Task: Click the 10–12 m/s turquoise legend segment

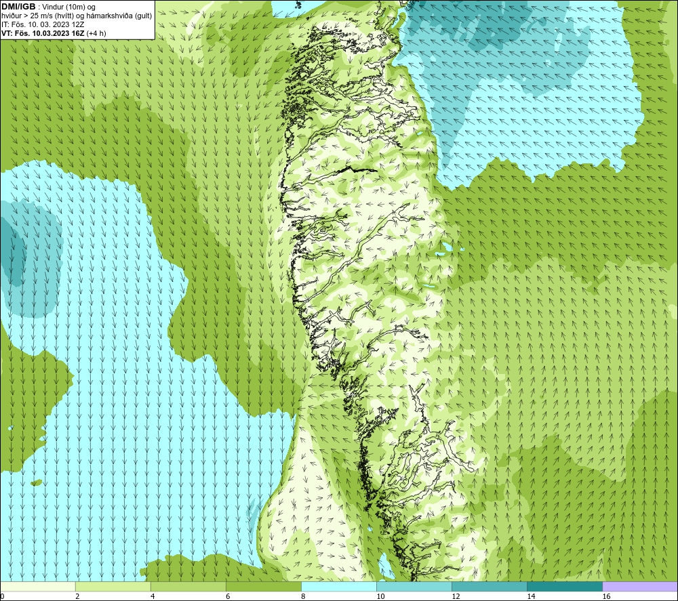Action: [x=414, y=587]
